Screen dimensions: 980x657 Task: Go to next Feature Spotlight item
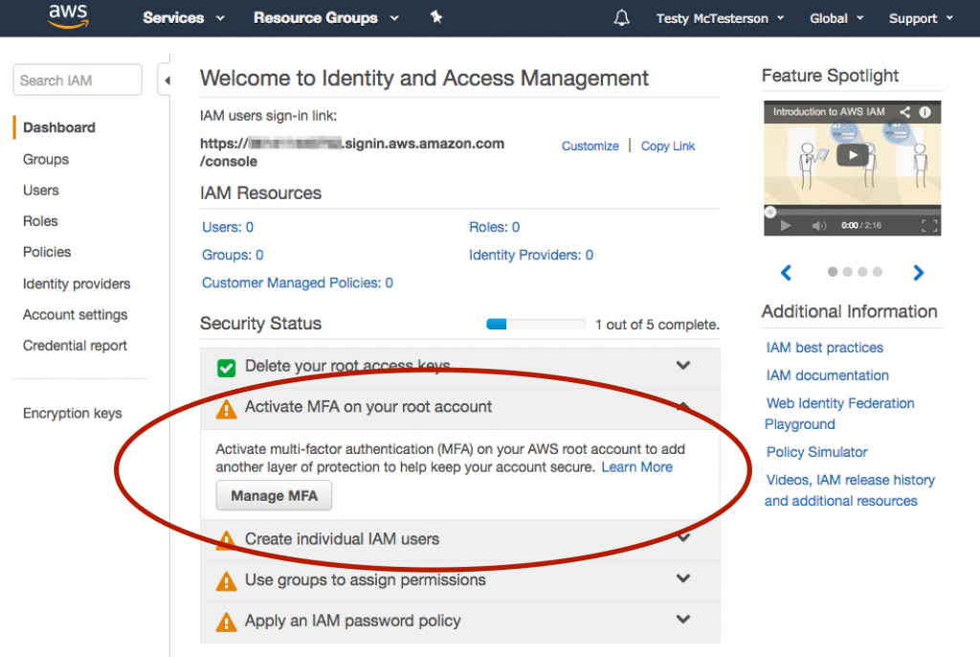918,272
